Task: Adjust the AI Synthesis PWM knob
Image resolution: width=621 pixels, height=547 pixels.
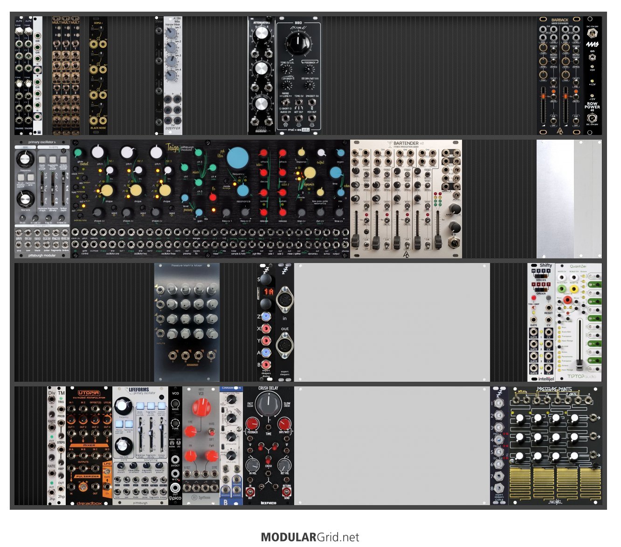Action: coord(211,455)
